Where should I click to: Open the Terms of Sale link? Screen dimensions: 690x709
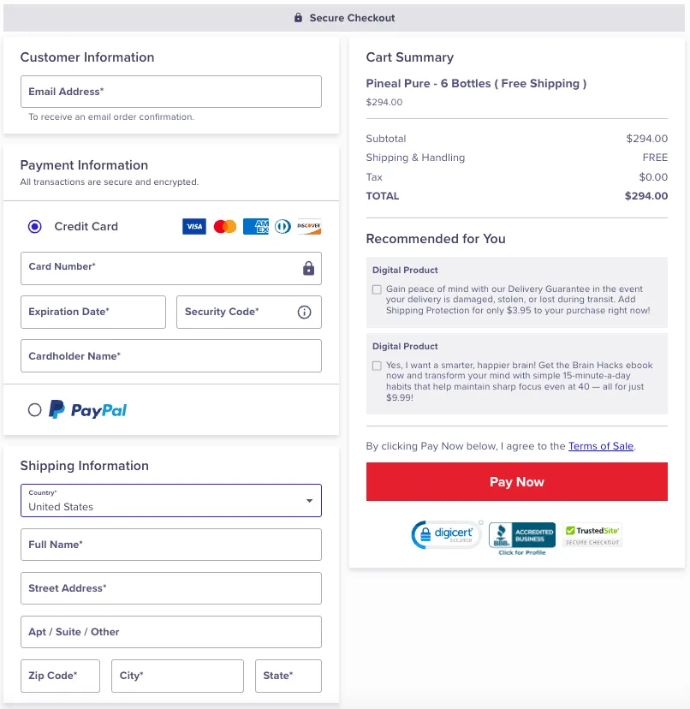click(x=601, y=446)
